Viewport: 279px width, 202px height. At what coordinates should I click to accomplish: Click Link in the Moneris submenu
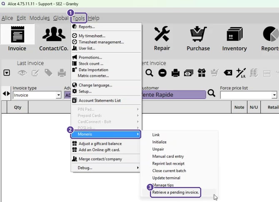[x=179, y=135]
